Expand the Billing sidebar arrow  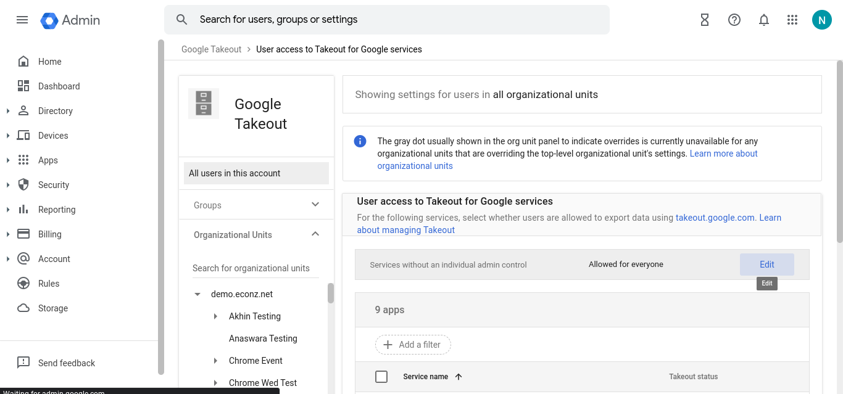(x=8, y=234)
